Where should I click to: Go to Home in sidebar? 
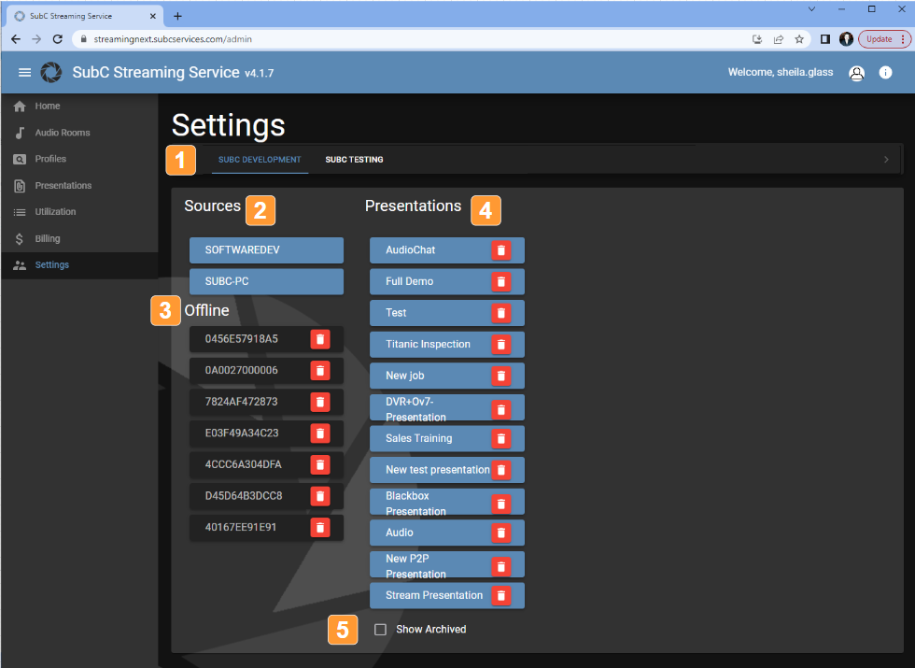pos(79,106)
